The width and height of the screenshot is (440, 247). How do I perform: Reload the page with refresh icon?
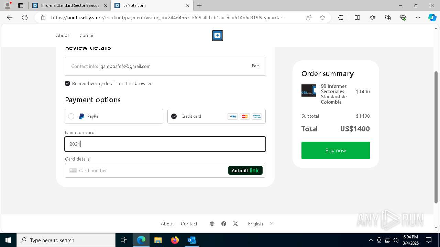coord(25,17)
